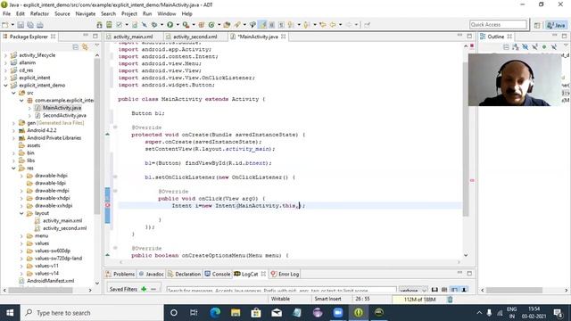Image resolution: width=571 pixels, height=321 pixels.
Task: Open the Console tab
Action: pos(218,274)
